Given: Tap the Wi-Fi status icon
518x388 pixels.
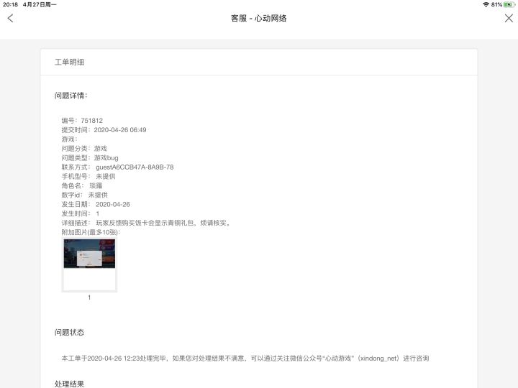Looking at the screenshot, I should tap(486, 4).
